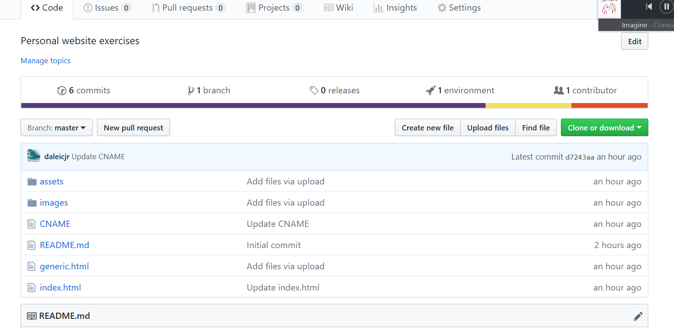This screenshot has width=674, height=329.
Task: Click the Edit description button
Action: click(x=635, y=41)
